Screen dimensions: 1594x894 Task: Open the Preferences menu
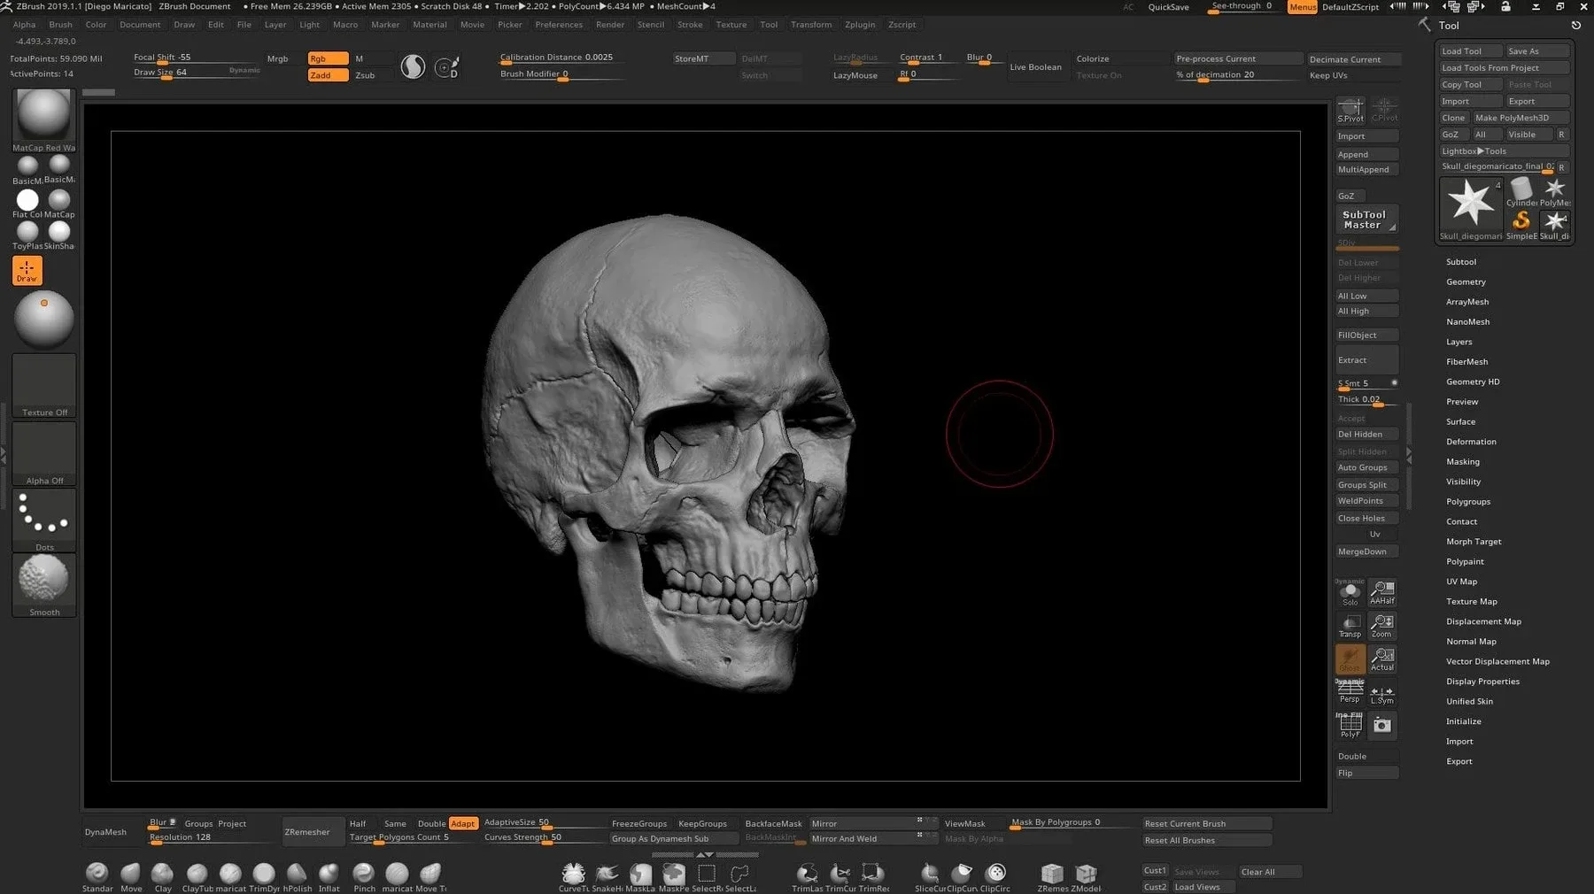[x=559, y=25]
